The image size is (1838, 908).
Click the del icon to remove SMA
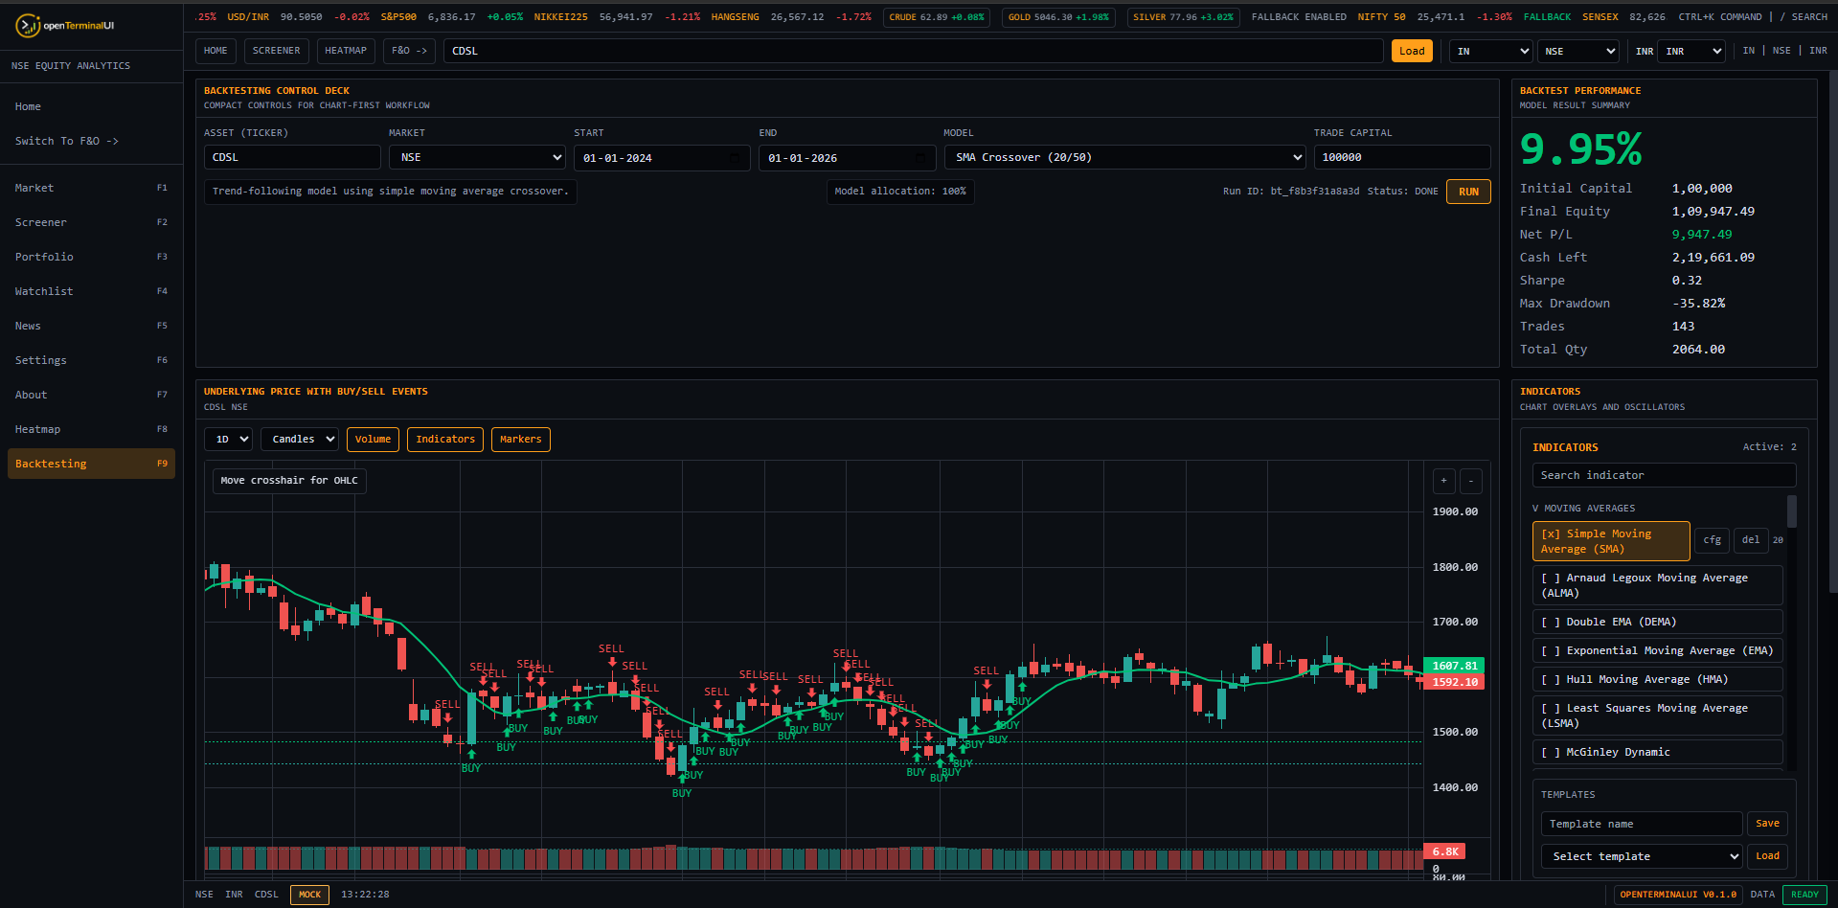click(x=1751, y=540)
